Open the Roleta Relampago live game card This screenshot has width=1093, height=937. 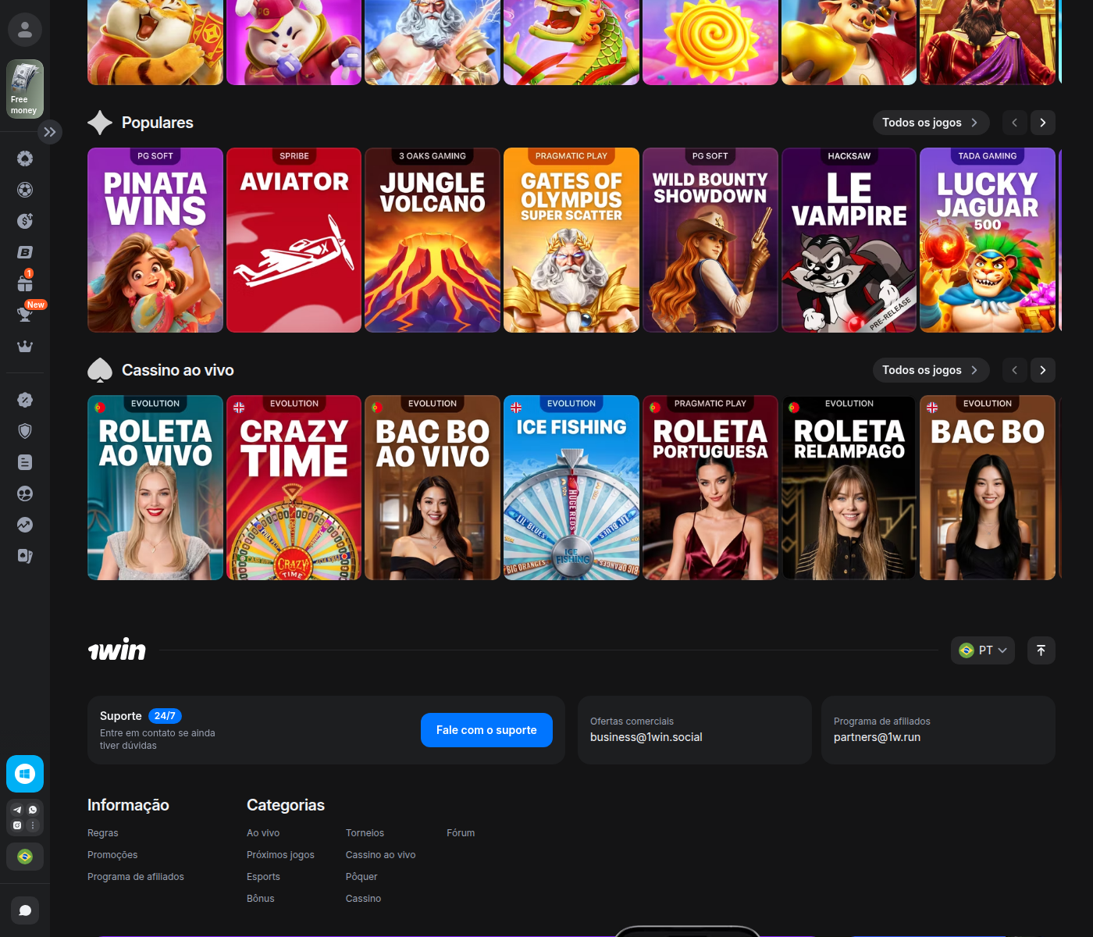[x=849, y=488]
